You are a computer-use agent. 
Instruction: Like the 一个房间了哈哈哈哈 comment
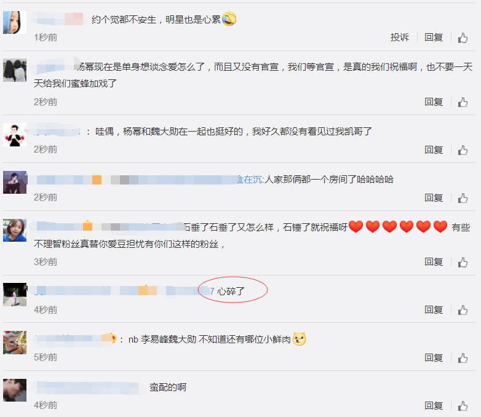(x=463, y=198)
